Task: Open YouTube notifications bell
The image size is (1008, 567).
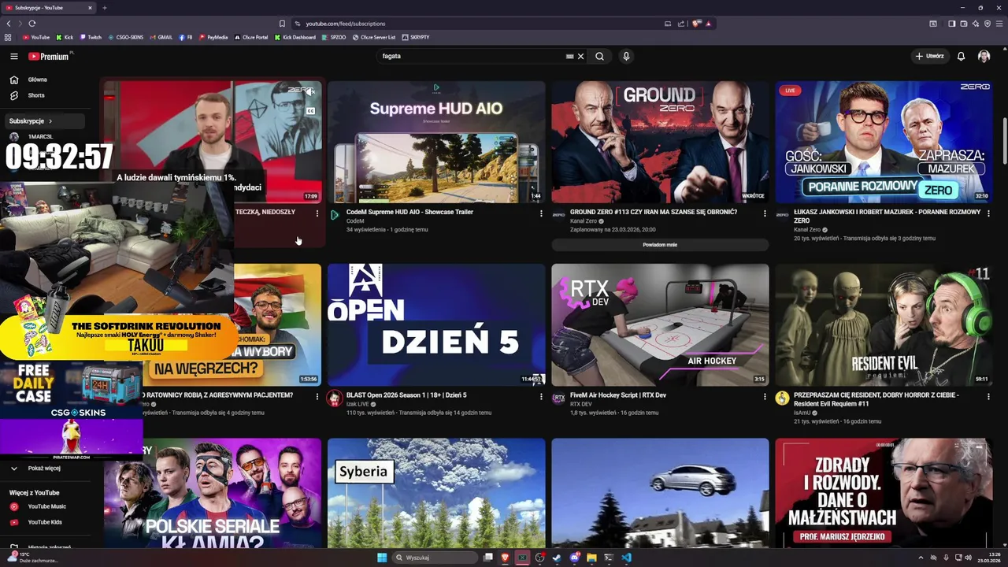Action: tap(961, 56)
